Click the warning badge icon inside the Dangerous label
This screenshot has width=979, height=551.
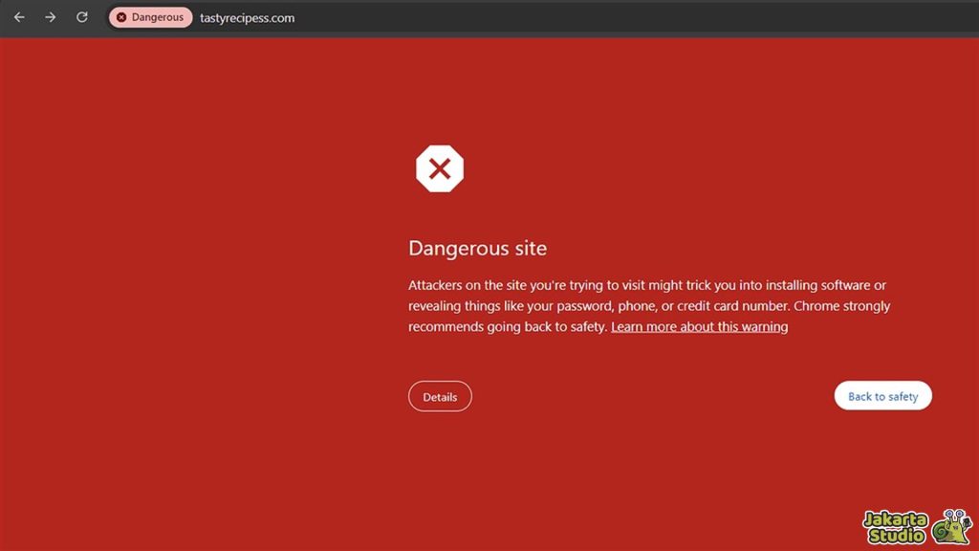pyautogui.click(x=121, y=17)
